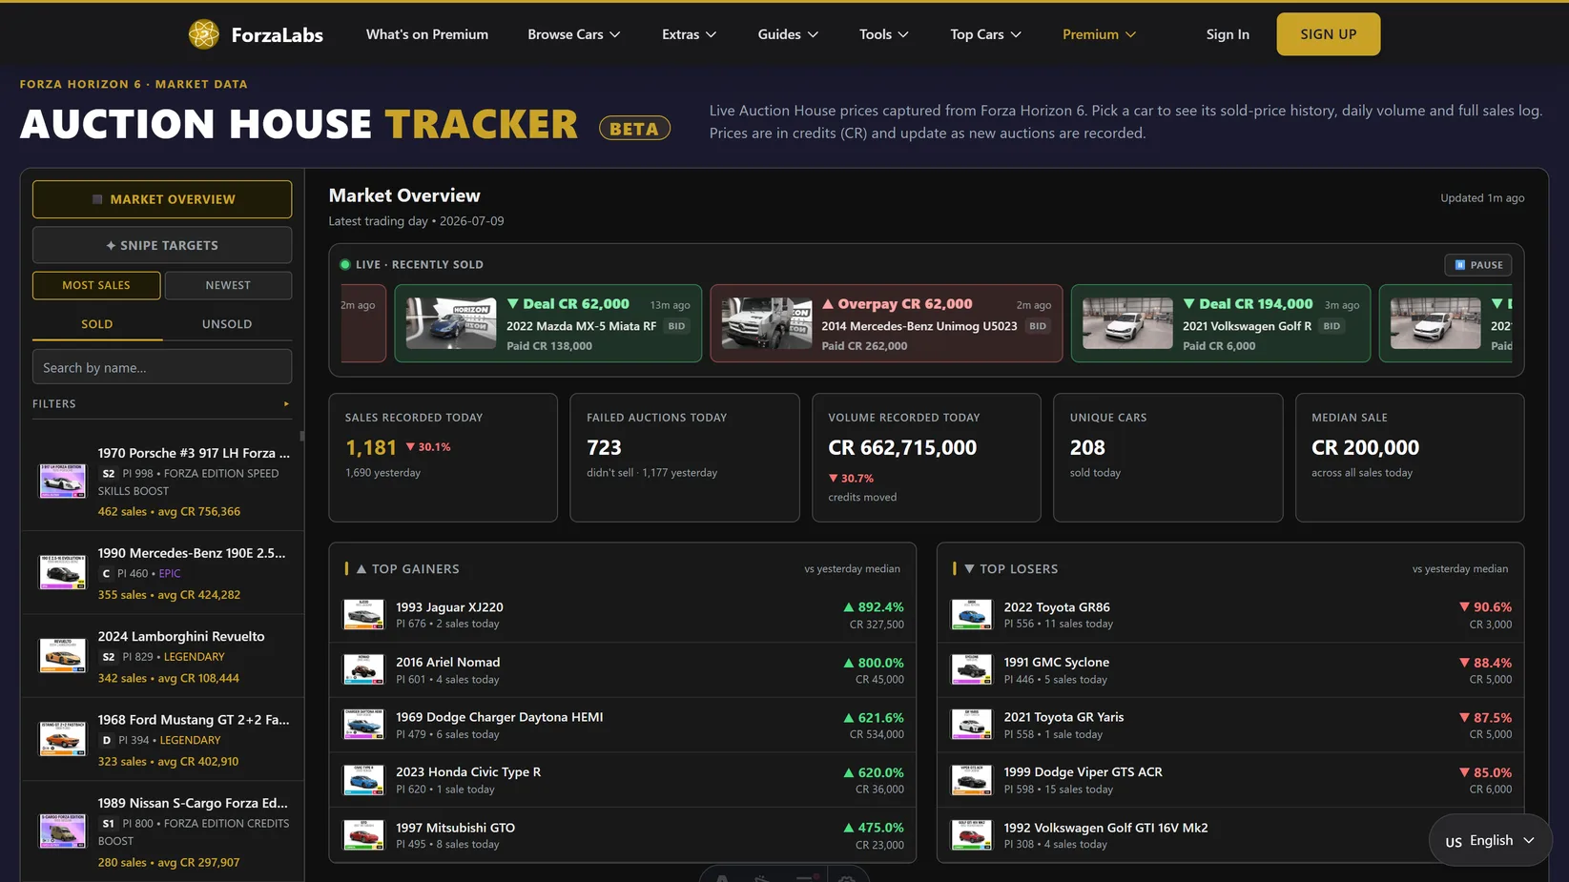The image size is (1569, 882).
Task: Select the Unsold tab
Action: click(x=227, y=324)
